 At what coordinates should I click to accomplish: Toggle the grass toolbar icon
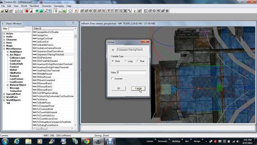(65, 11)
